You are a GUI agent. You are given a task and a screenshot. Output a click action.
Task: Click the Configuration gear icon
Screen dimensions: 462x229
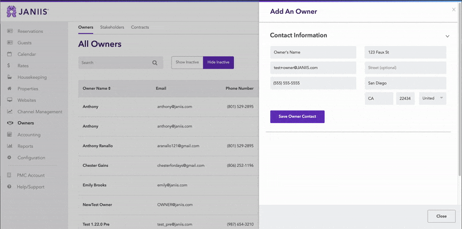click(9, 157)
